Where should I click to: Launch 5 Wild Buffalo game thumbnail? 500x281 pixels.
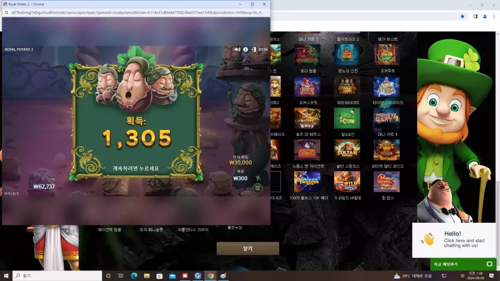[x=347, y=182]
